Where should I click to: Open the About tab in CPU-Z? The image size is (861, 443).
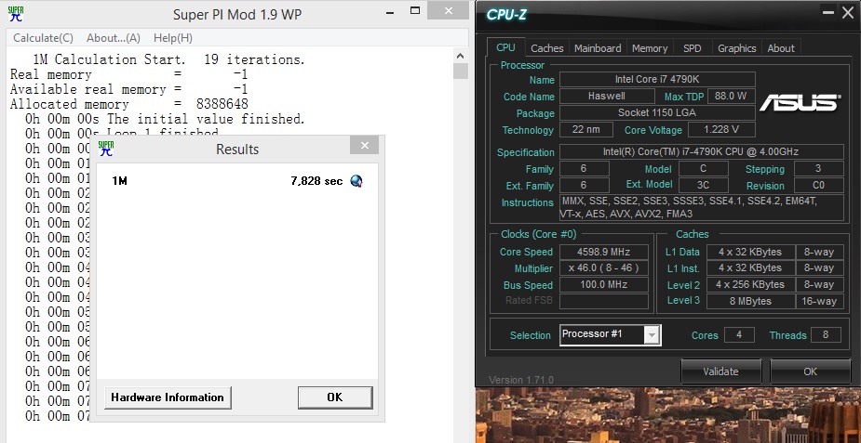[781, 48]
